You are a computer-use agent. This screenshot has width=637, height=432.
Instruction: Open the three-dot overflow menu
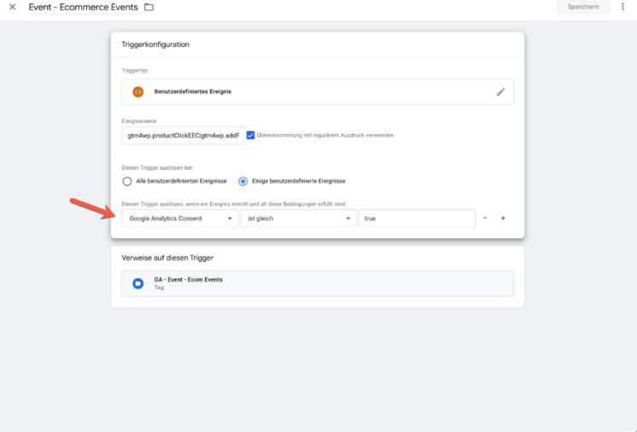click(622, 7)
